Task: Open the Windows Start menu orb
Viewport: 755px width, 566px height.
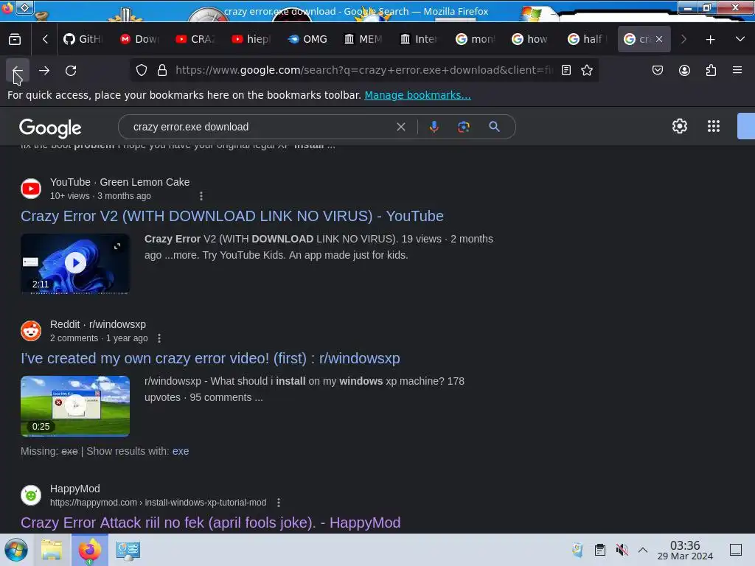Action: [x=16, y=550]
